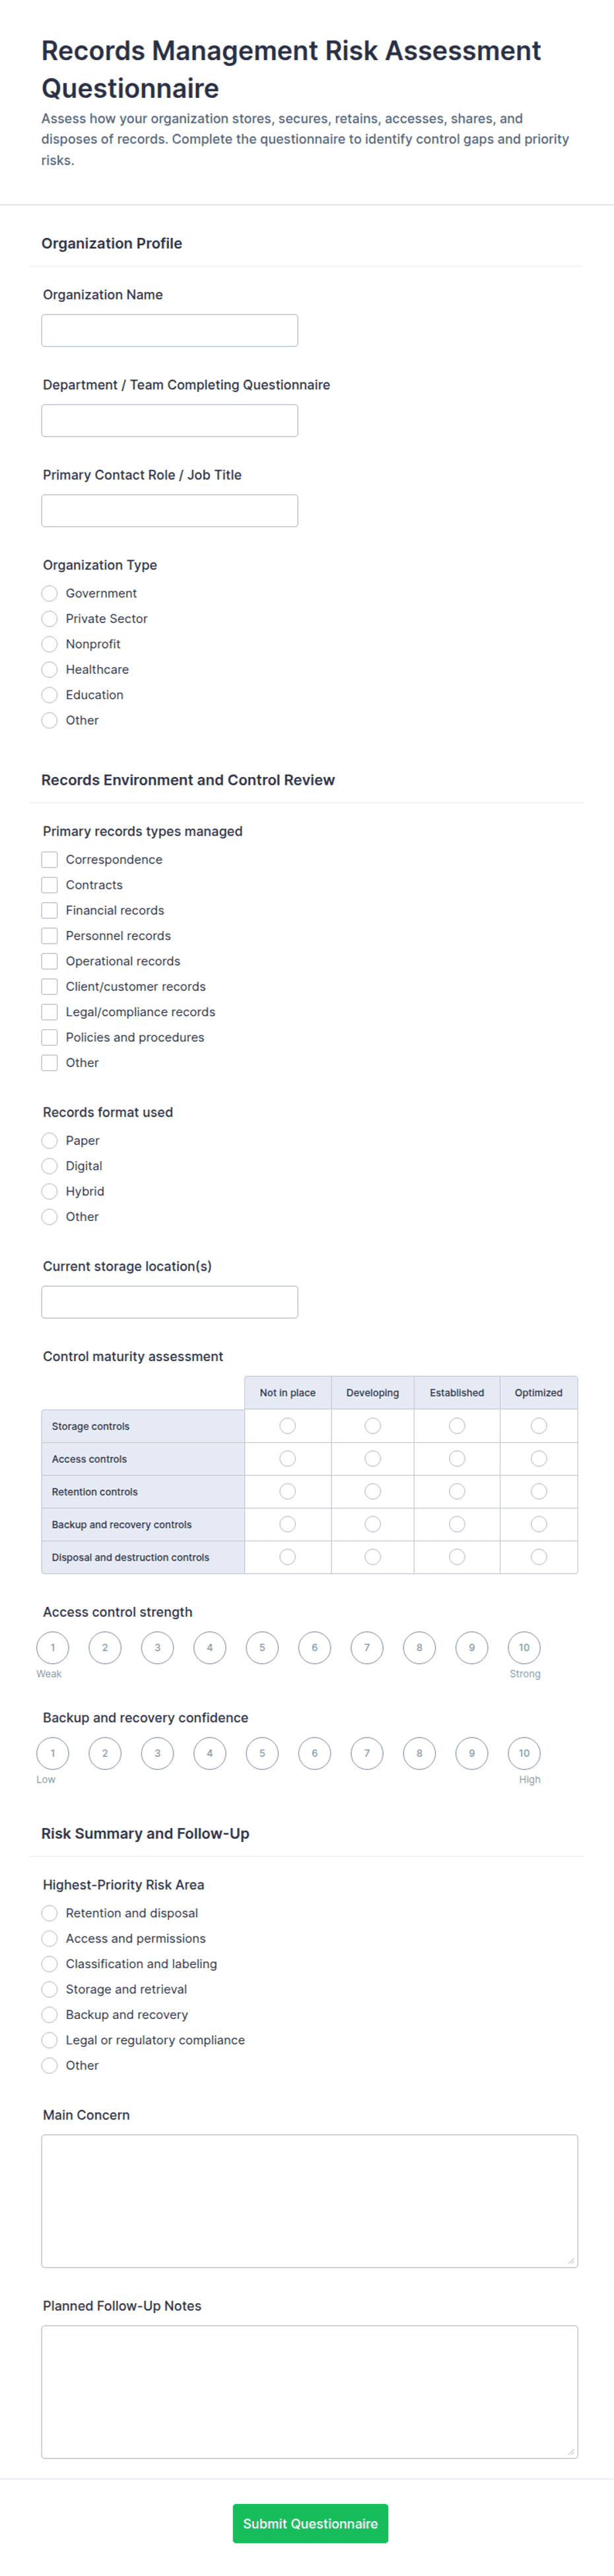Tick the Personnel records checkbox
Image resolution: width=614 pixels, height=2576 pixels.
point(49,936)
